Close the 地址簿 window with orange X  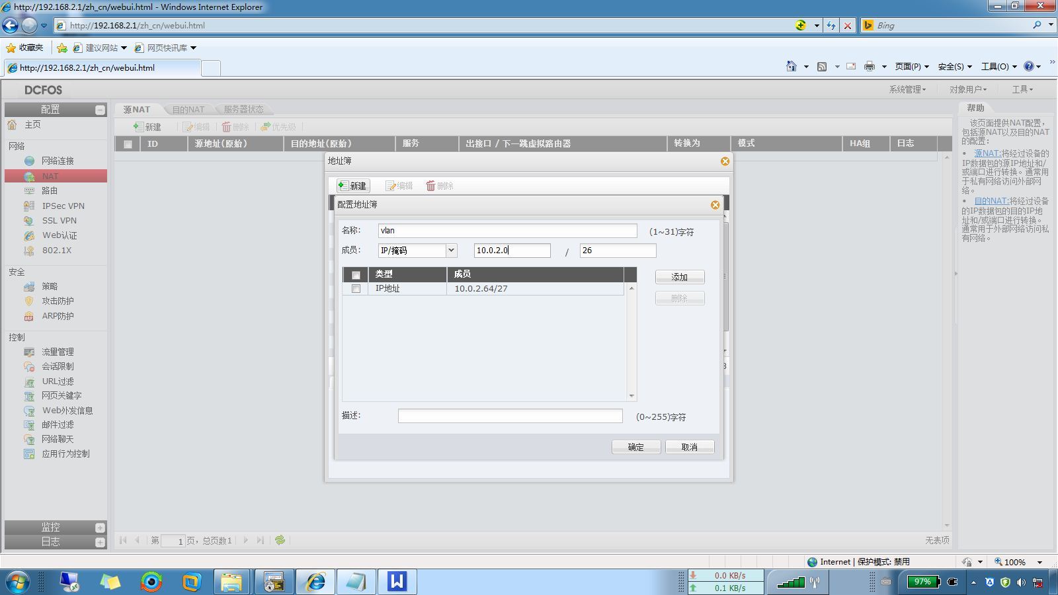pyautogui.click(x=725, y=161)
